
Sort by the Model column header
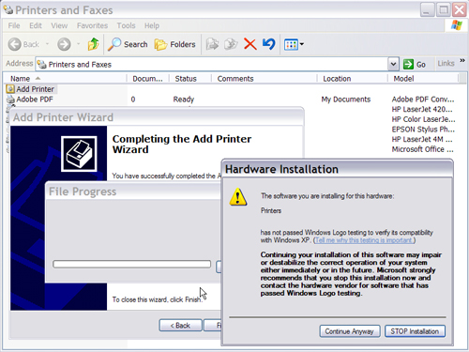pyautogui.click(x=423, y=79)
